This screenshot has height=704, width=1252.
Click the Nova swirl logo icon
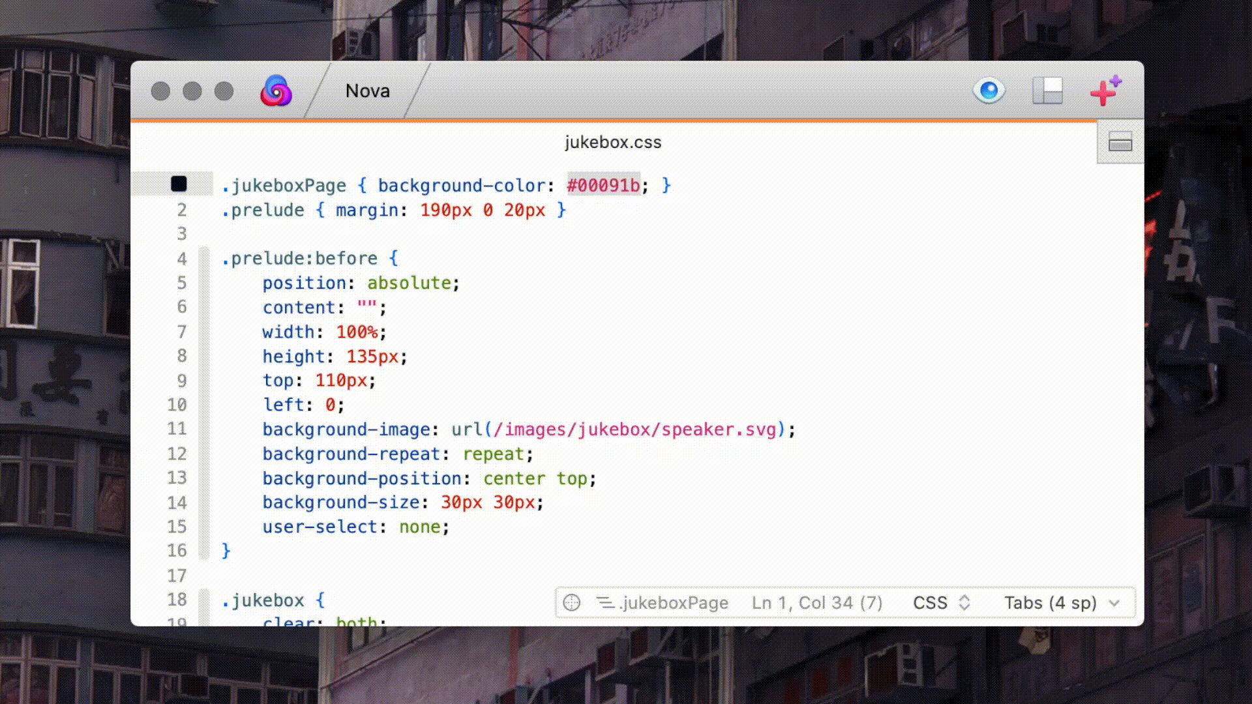coord(276,91)
